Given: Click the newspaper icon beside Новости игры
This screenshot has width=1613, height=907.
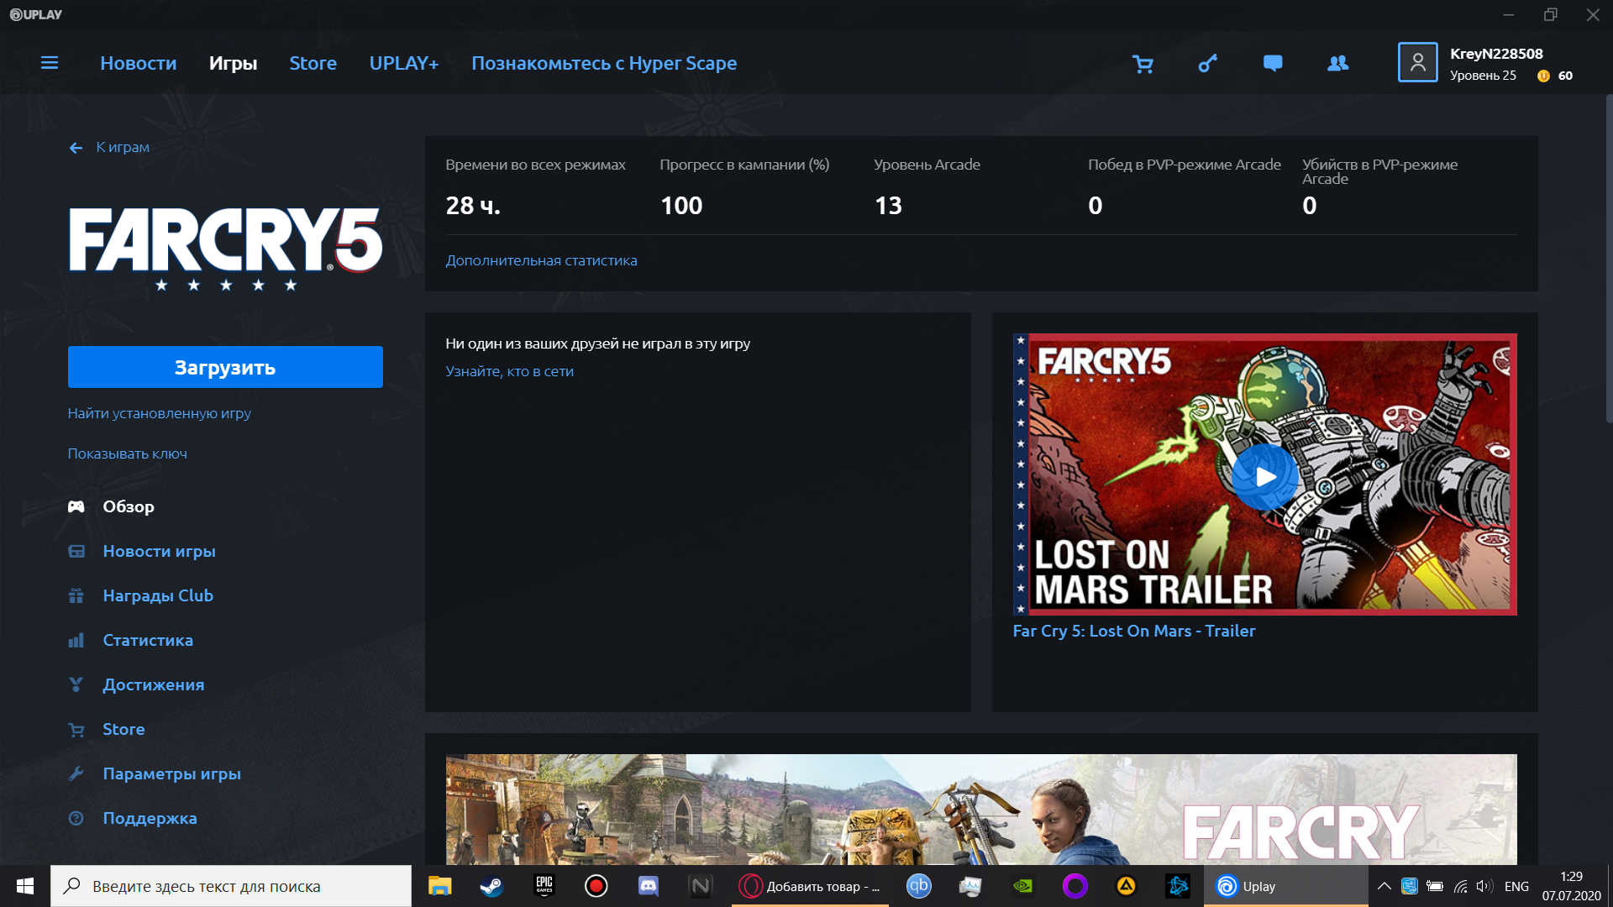Looking at the screenshot, I should pyautogui.click(x=76, y=551).
